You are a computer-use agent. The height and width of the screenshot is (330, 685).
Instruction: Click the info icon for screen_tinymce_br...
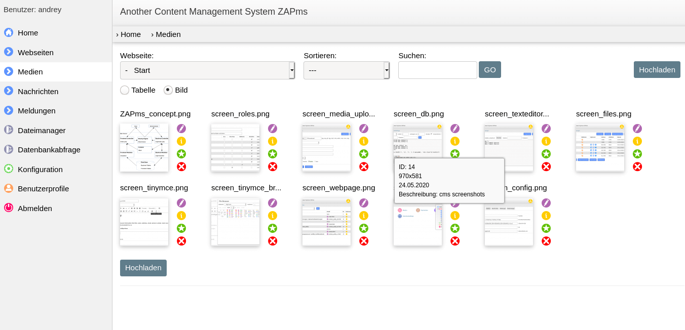tap(273, 216)
